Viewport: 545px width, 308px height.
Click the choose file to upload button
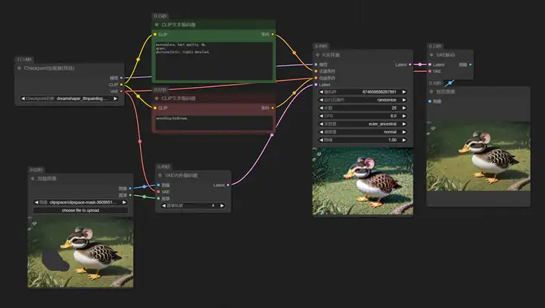click(x=80, y=210)
